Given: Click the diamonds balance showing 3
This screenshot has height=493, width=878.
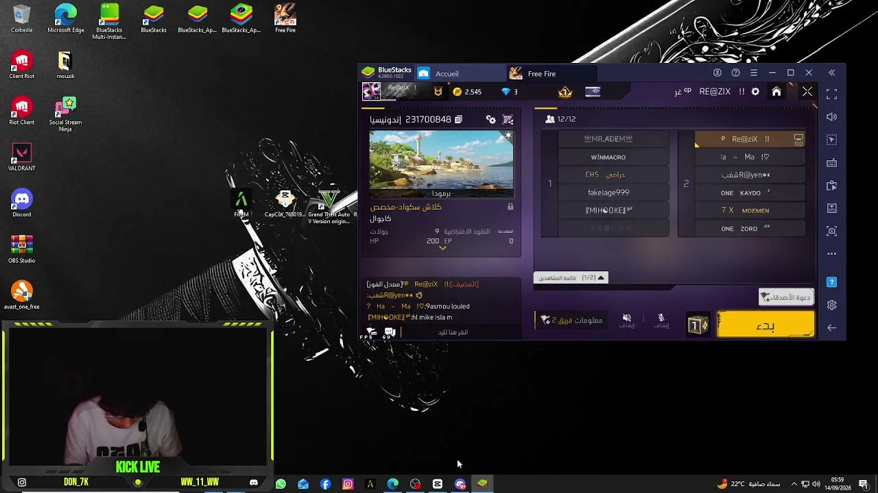Looking at the screenshot, I should tap(509, 92).
